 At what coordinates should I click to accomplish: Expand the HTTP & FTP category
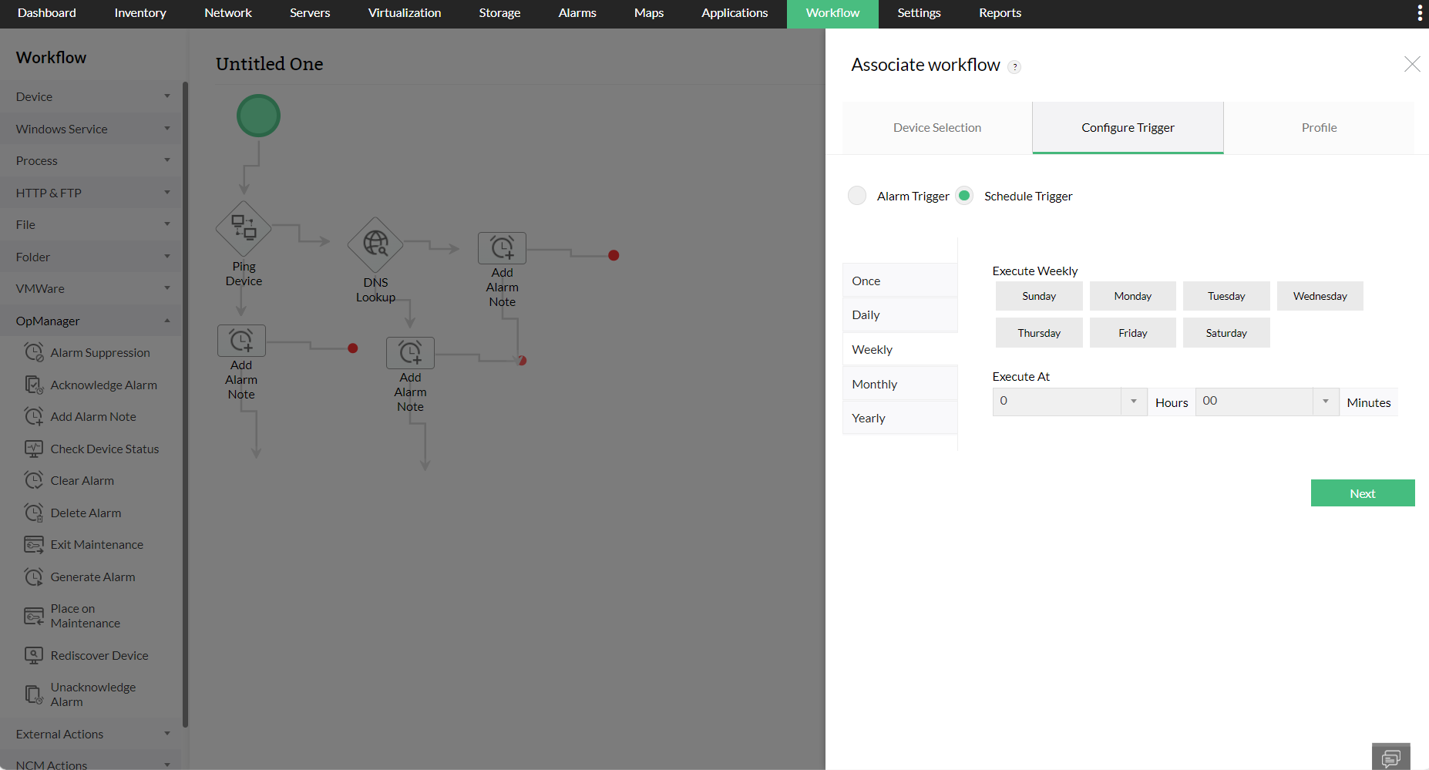click(91, 193)
